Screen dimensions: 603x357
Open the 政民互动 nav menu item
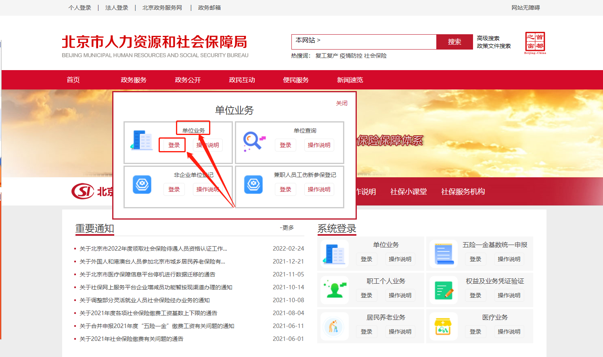pyautogui.click(x=242, y=80)
